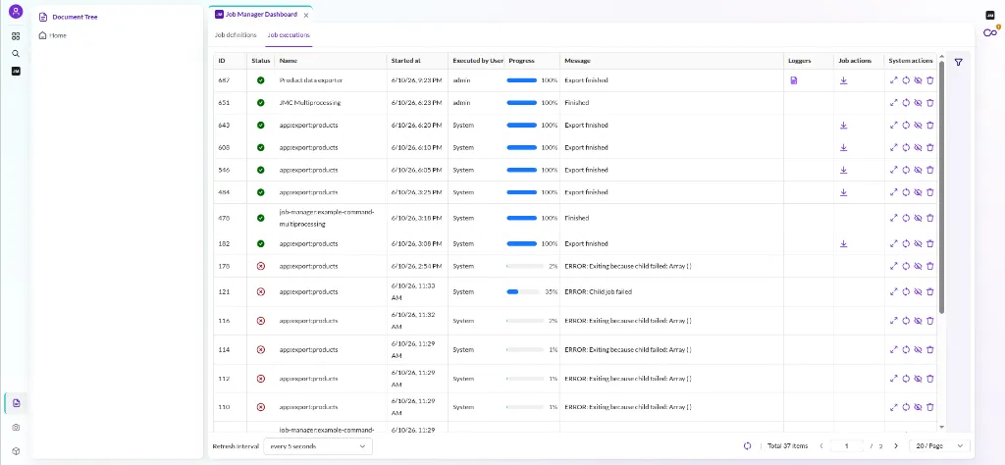Expand details of job 116

[893, 321]
